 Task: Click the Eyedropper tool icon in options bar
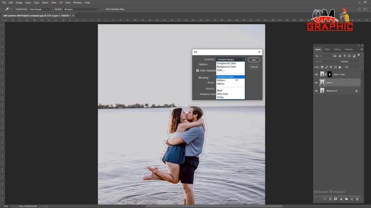(x=7, y=9)
